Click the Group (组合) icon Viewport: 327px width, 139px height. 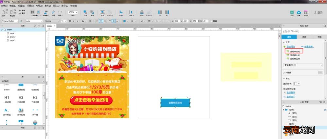tap(102, 12)
